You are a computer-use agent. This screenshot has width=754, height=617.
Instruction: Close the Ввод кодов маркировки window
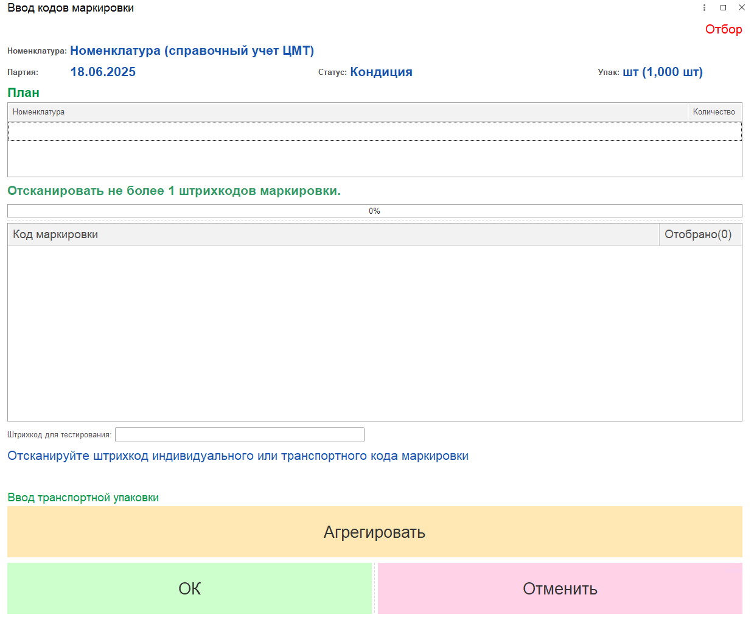tap(741, 8)
